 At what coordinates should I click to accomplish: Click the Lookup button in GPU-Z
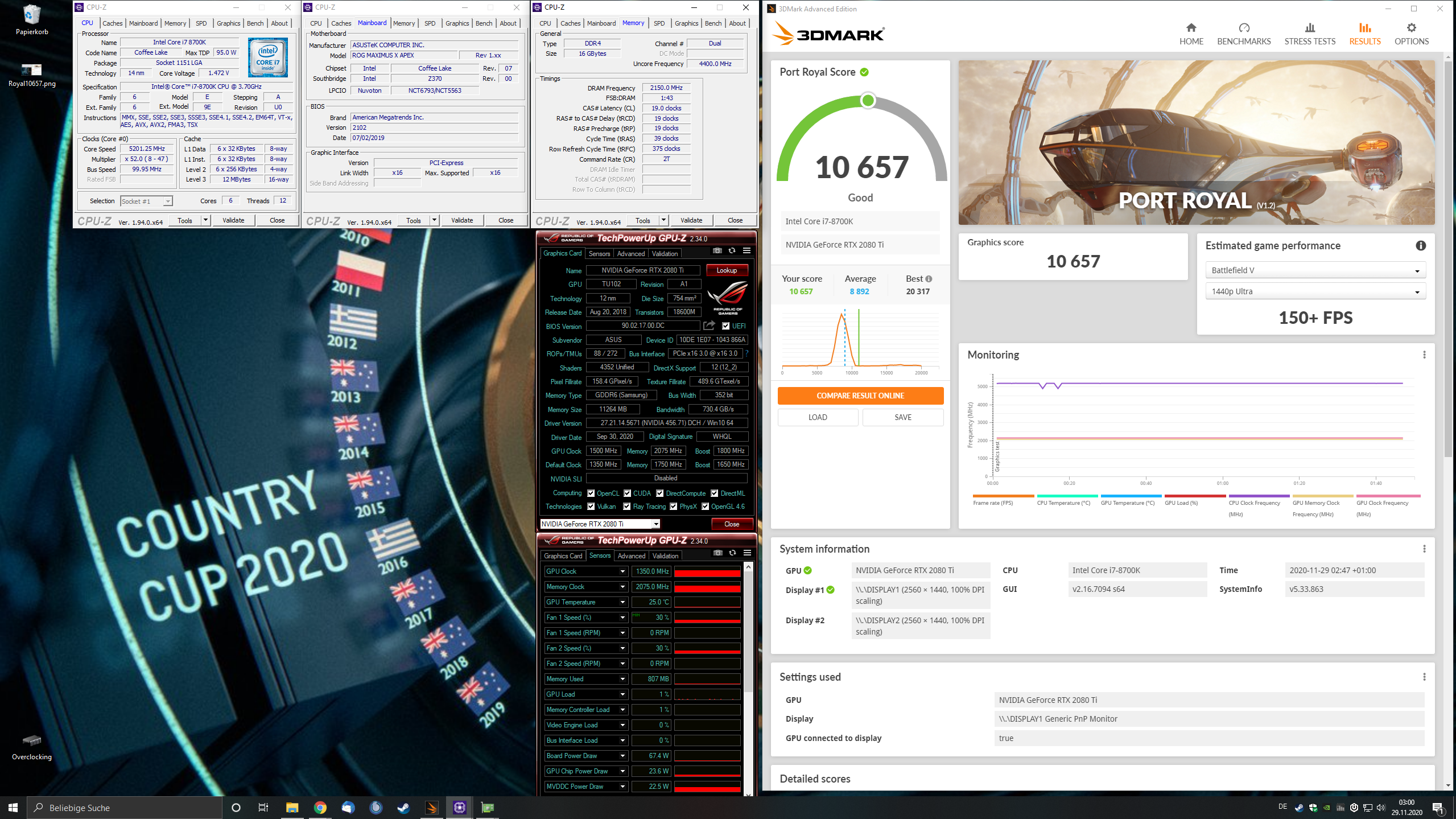(727, 270)
